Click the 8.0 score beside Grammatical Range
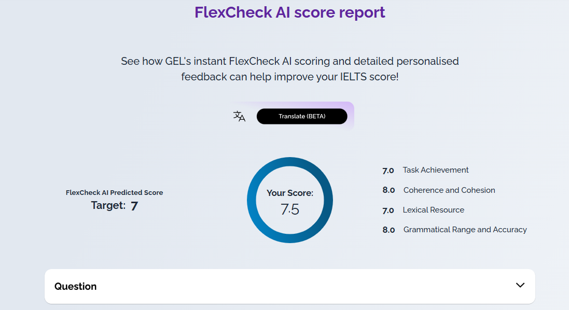The width and height of the screenshot is (569, 310). [388, 230]
